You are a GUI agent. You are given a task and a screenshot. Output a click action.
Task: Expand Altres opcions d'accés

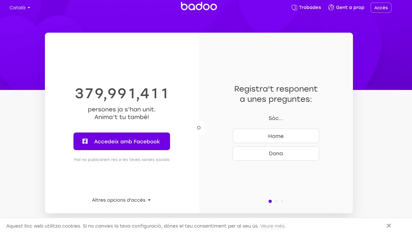pyautogui.click(x=121, y=200)
